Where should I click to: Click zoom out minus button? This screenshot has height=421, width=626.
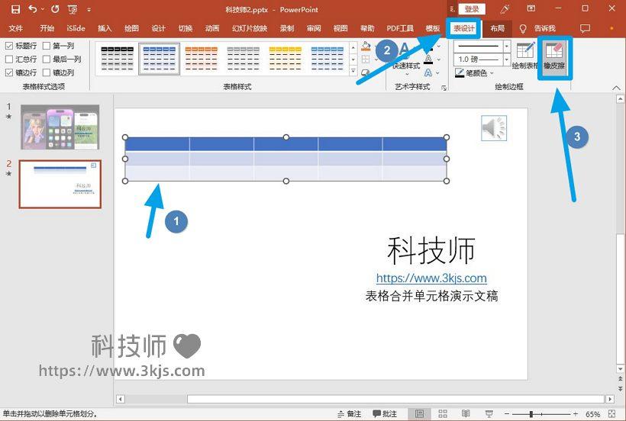[506, 414]
